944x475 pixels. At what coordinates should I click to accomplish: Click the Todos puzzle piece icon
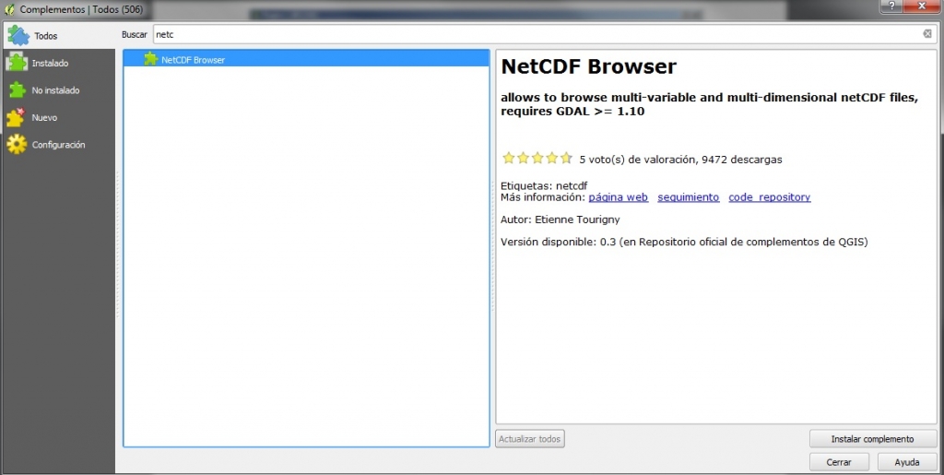[18, 35]
